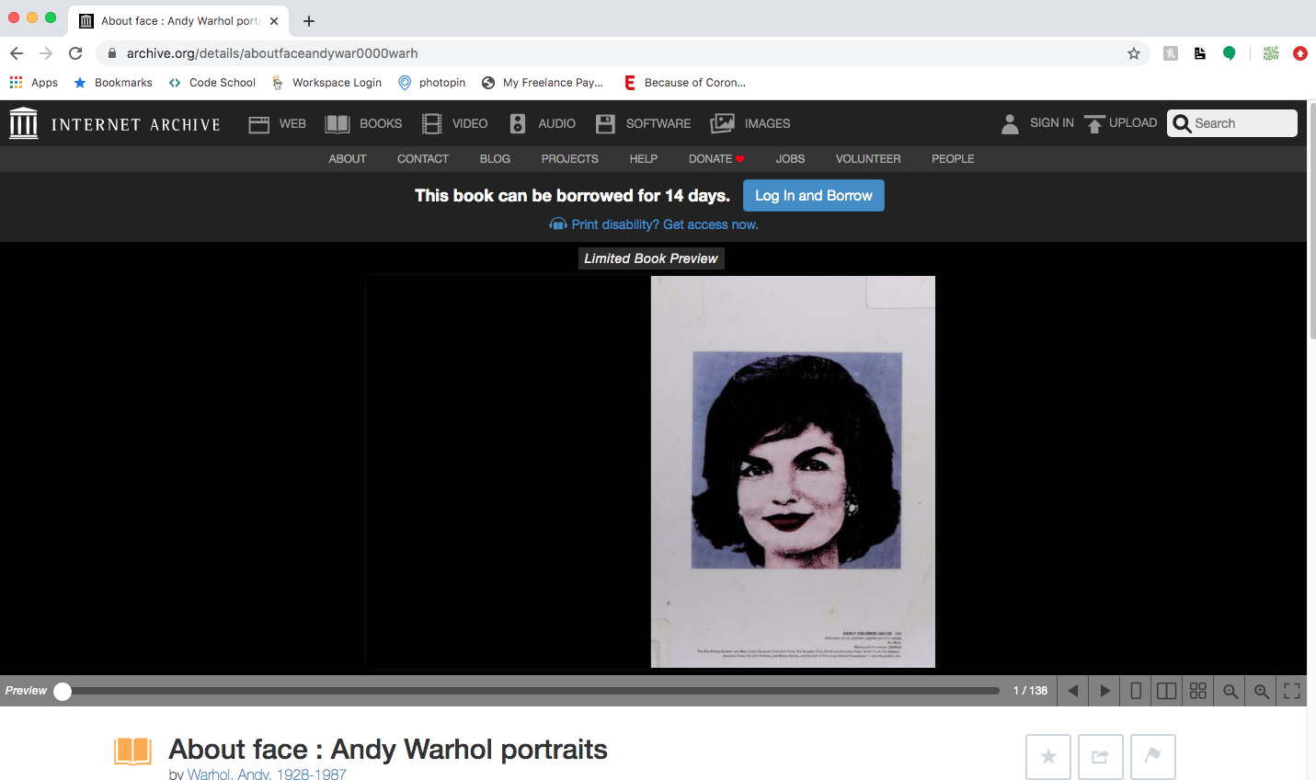
Task: Flag this item
Action: pyautogui.click(x=1153, y=757)
